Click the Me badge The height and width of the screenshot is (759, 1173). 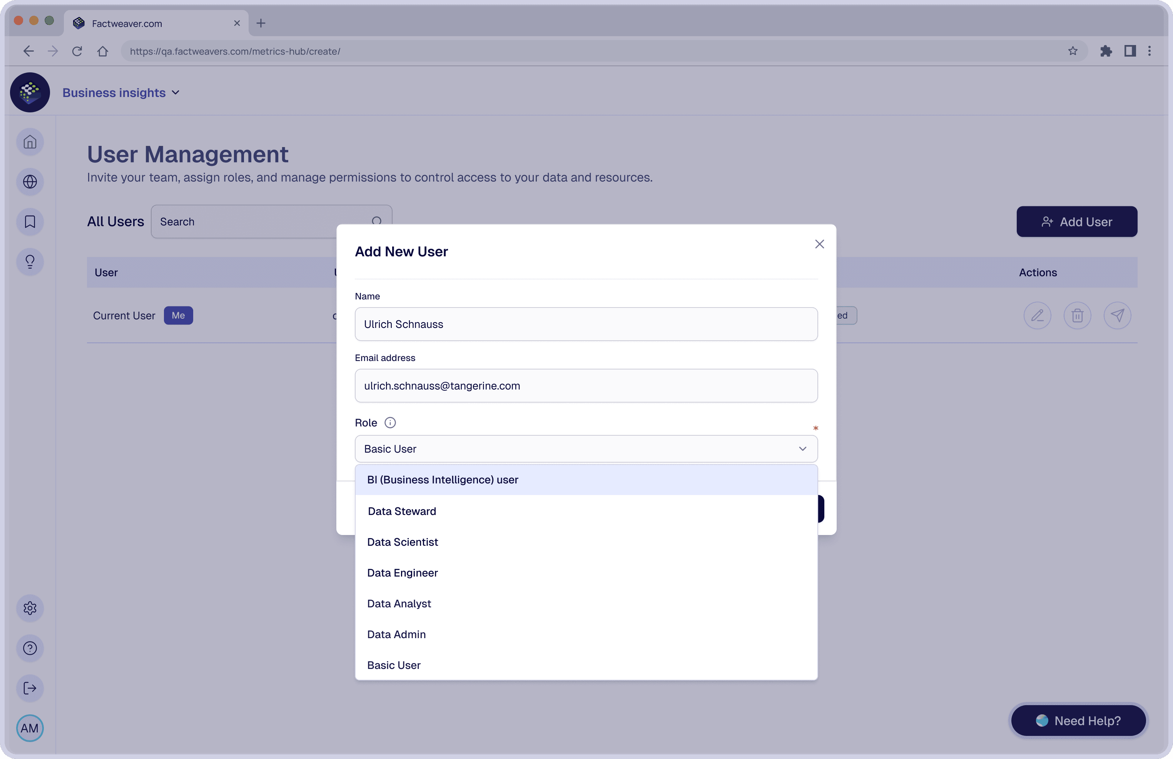[x=178, y=316]
